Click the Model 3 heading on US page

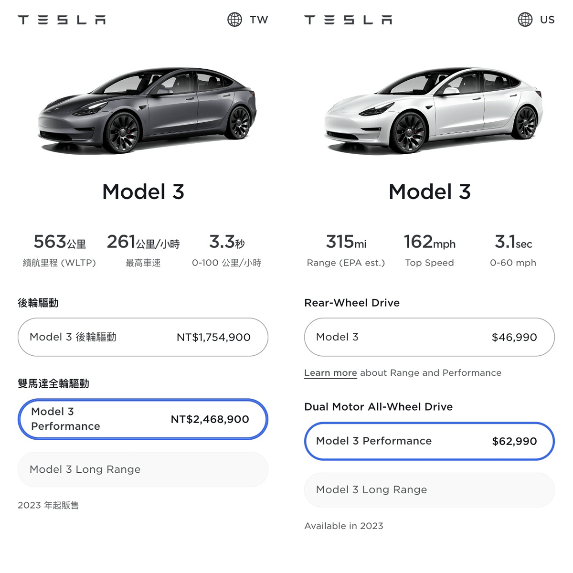[430, 192]
